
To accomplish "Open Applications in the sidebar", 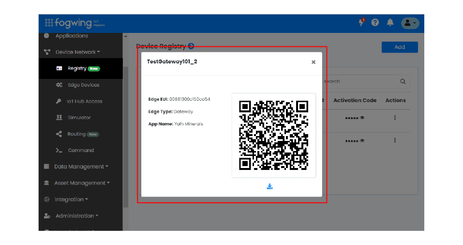I will pyautogui.click(x=72, y=36).
